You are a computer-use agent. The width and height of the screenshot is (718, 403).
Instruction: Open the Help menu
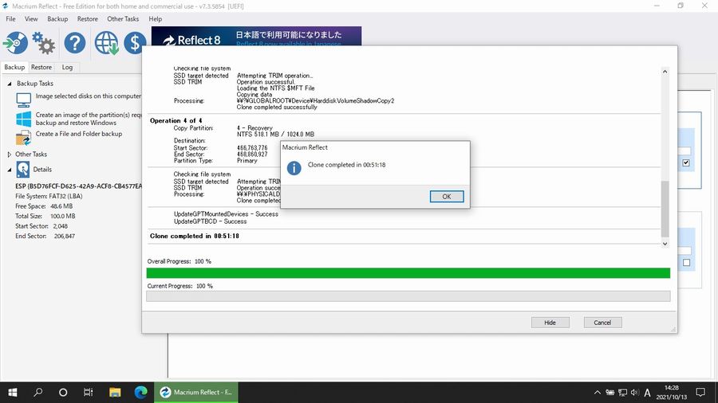(156, 19)
